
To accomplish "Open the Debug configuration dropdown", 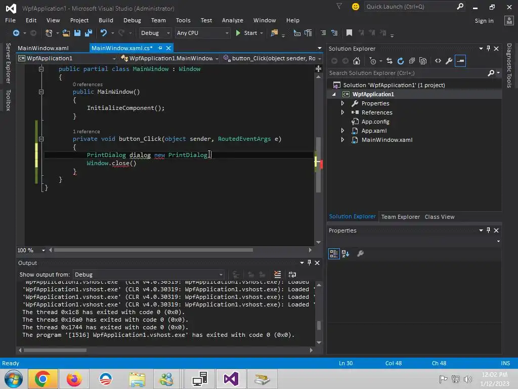I will pos(155,33).
